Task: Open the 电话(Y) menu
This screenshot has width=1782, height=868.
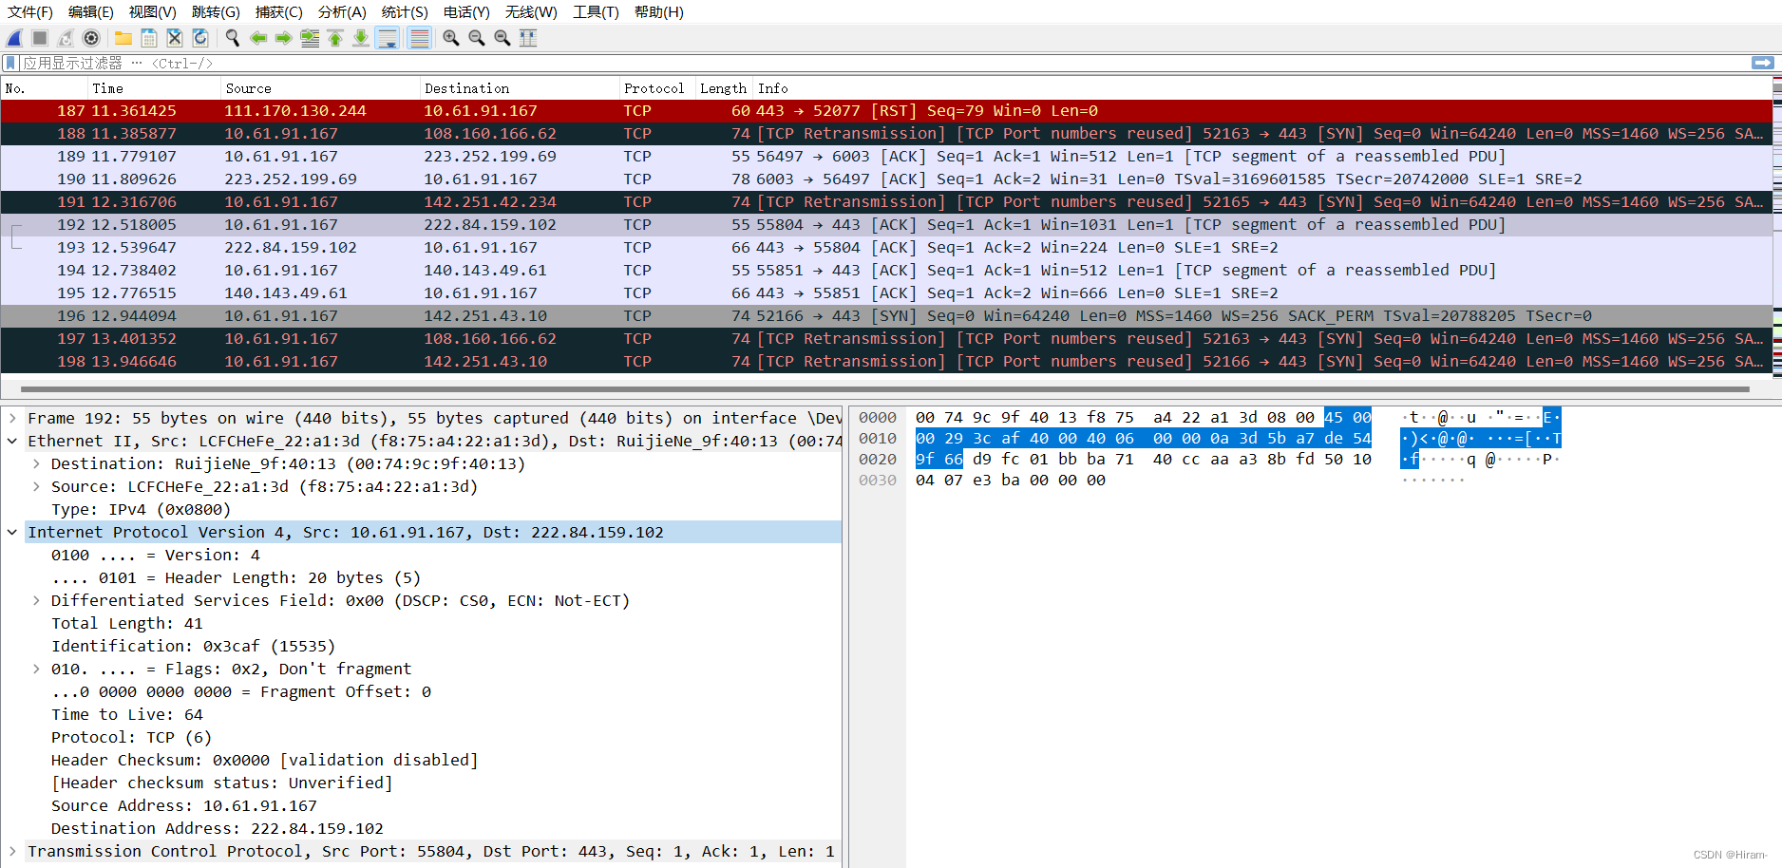Action: pos(466,12)
